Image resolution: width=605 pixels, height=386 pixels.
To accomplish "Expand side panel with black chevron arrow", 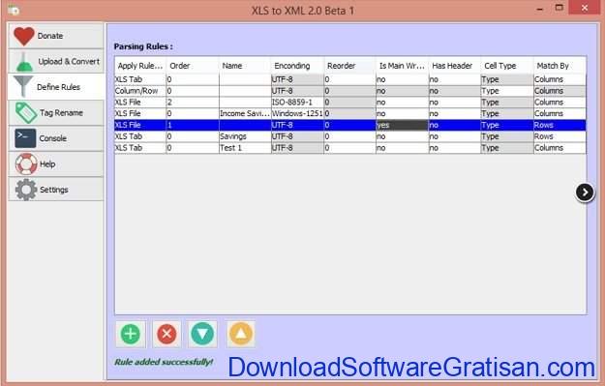I will pos(585,193).
